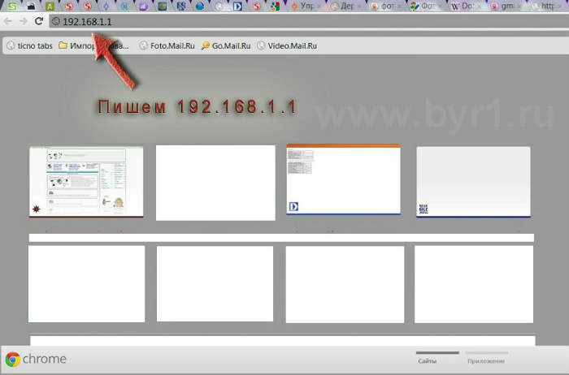
Task: Switch to the pinned green 'S' tab
Action: coord(12,6)
